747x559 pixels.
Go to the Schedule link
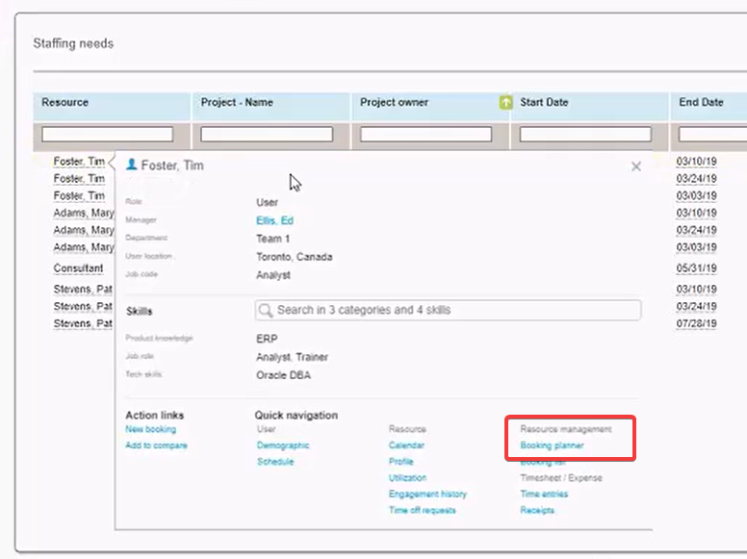(x=275, y=462)
